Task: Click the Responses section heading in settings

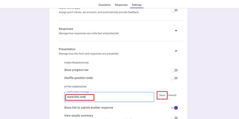Action: point(66,29)
